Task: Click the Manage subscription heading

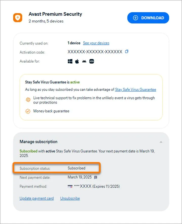Action: tap(38, 142)
